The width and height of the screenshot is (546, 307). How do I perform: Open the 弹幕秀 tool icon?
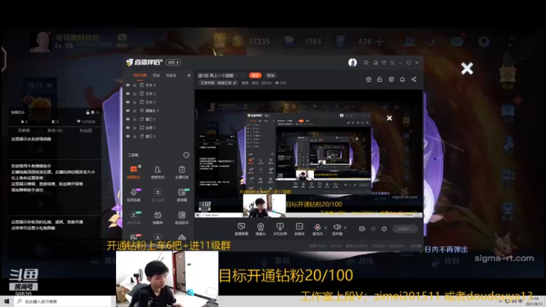[x=158, y=217]
